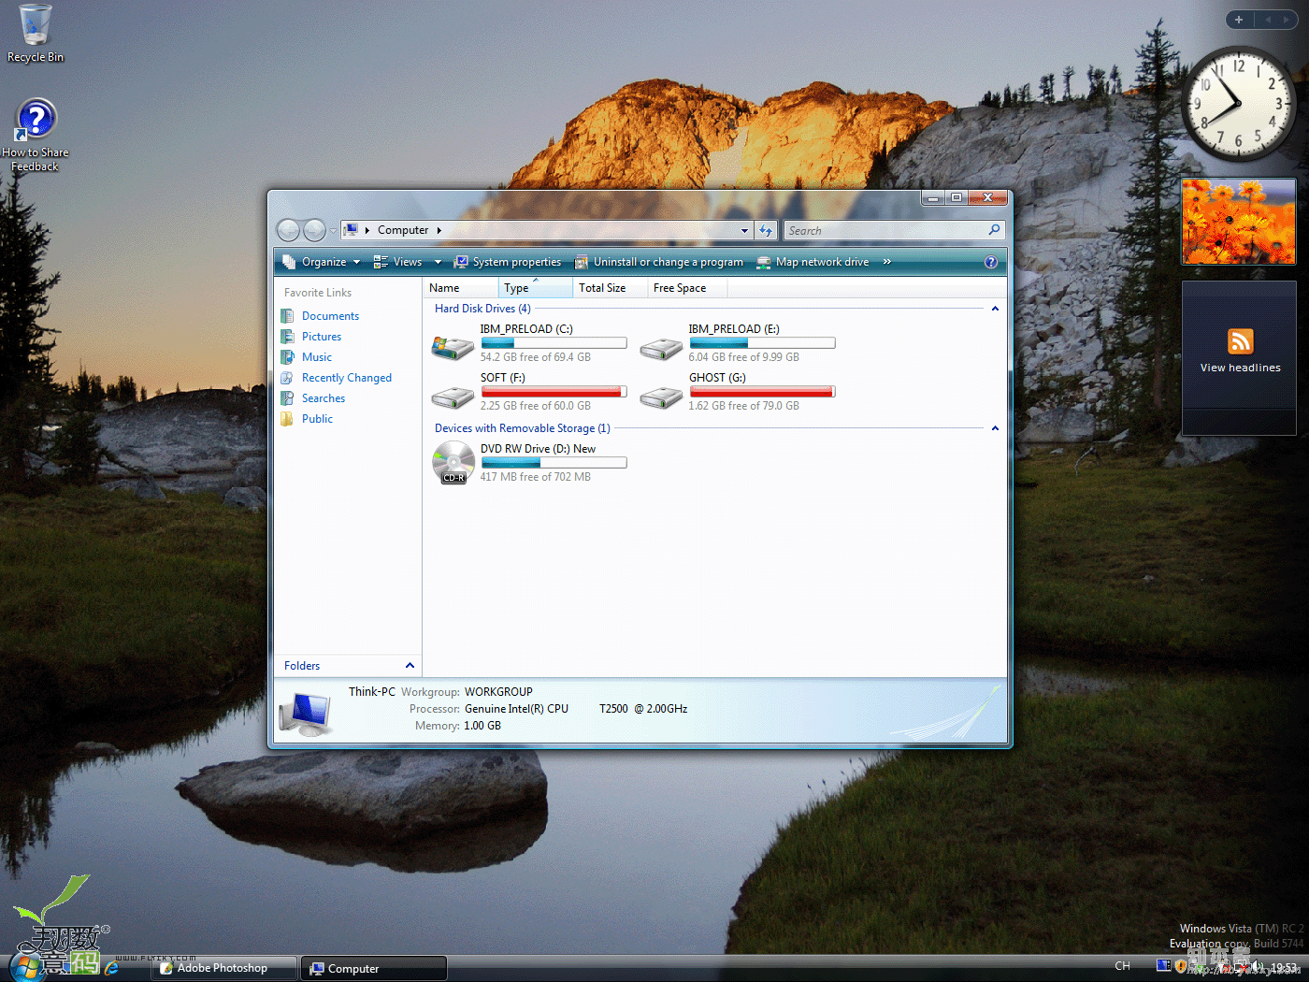Select SOFT (F:) drive icon
The height and width of the screenshot is (982, 1309).
tap(453, 397)
